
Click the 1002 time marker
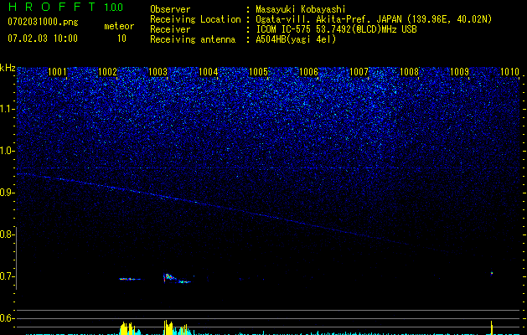[107, 72]
